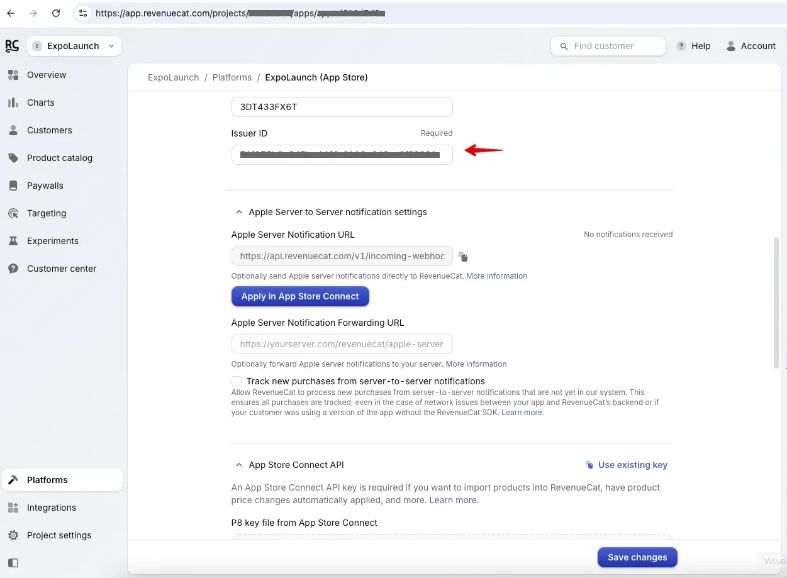Click the search magnifier icon

pos(562,46)
